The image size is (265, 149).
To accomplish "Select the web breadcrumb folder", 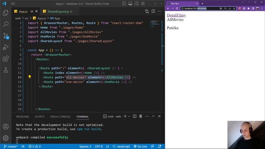I will click(18, 18).
